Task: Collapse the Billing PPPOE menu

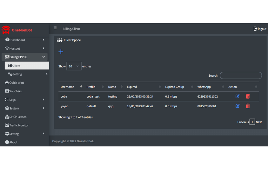Action: click(24, 57)
